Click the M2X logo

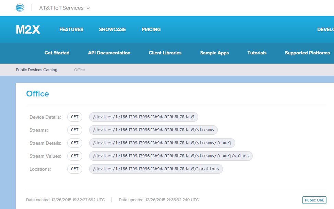point(28,30)
